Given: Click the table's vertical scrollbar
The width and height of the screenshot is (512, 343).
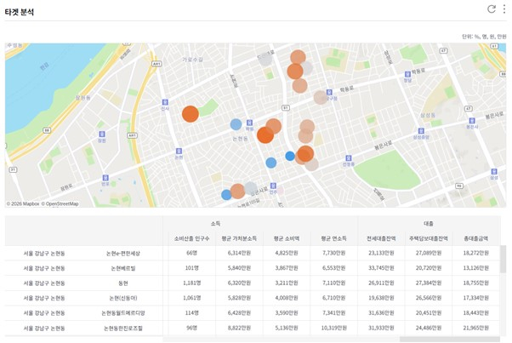Looking at the screenshot, I should [x=503, y=260].
